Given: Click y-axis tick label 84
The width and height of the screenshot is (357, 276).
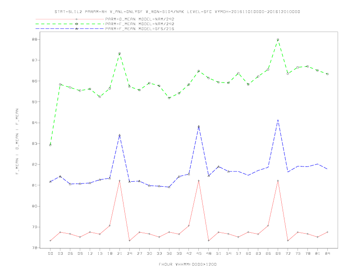Looking at the screenshot, I should [34, 123].
